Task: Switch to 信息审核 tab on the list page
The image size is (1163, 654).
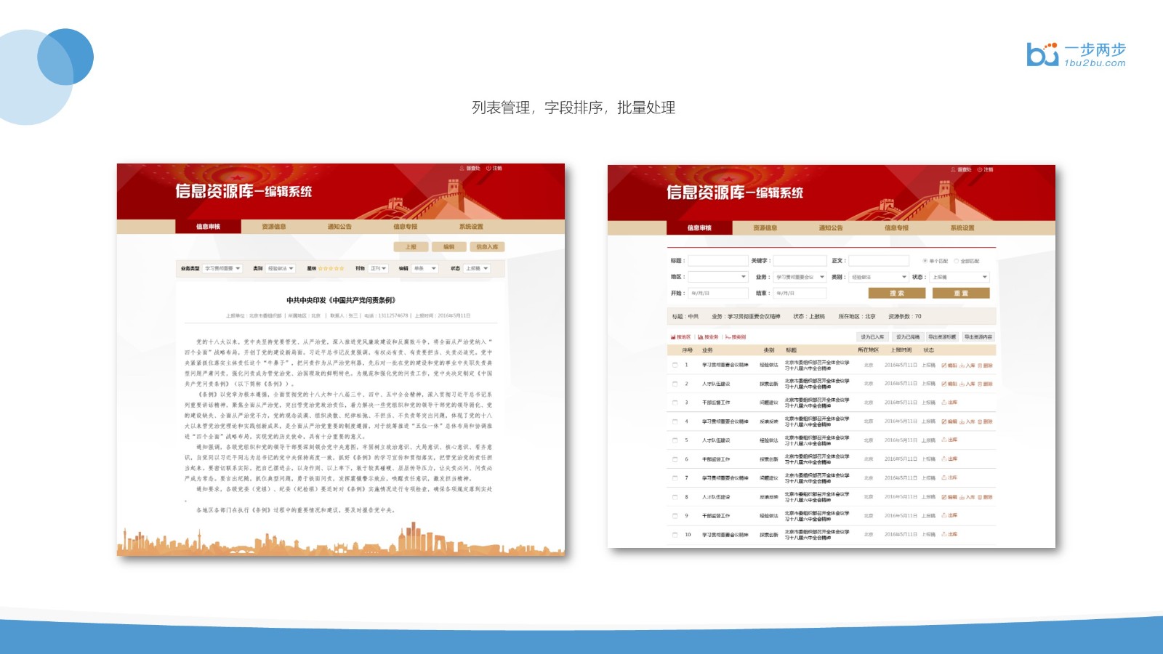Action: (699, 228)
